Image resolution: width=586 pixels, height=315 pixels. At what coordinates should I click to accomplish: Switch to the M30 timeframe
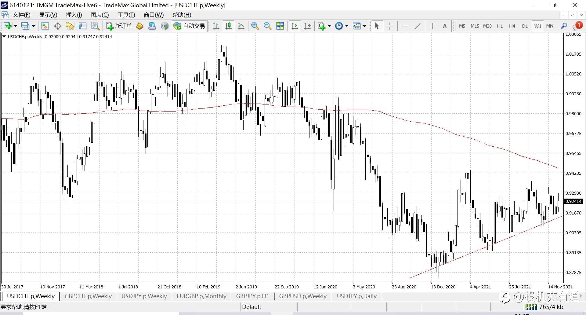pos(487,26)
